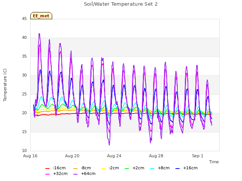
Task: Click the red -16cm legend color marker
Action: click(x=47, y=169)
